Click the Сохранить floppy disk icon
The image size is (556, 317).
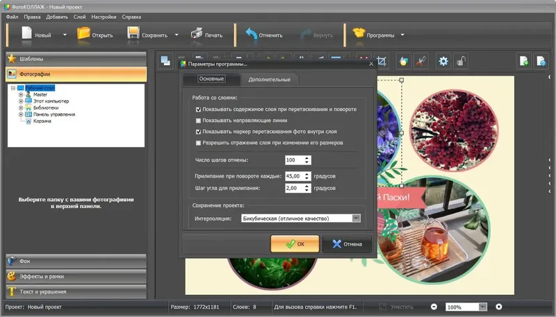coord(133,33)
